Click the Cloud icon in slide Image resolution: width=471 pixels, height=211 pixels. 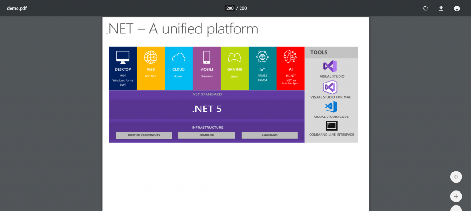[179, 57]
